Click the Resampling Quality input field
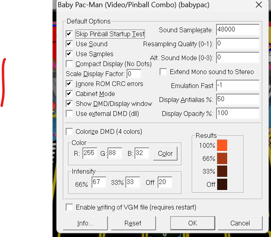The image size is (271, 237). click(x=238, y=44)
